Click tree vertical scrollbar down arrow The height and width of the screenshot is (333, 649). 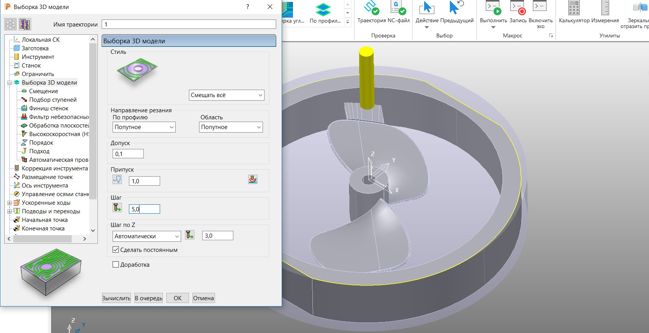[93, 230]
